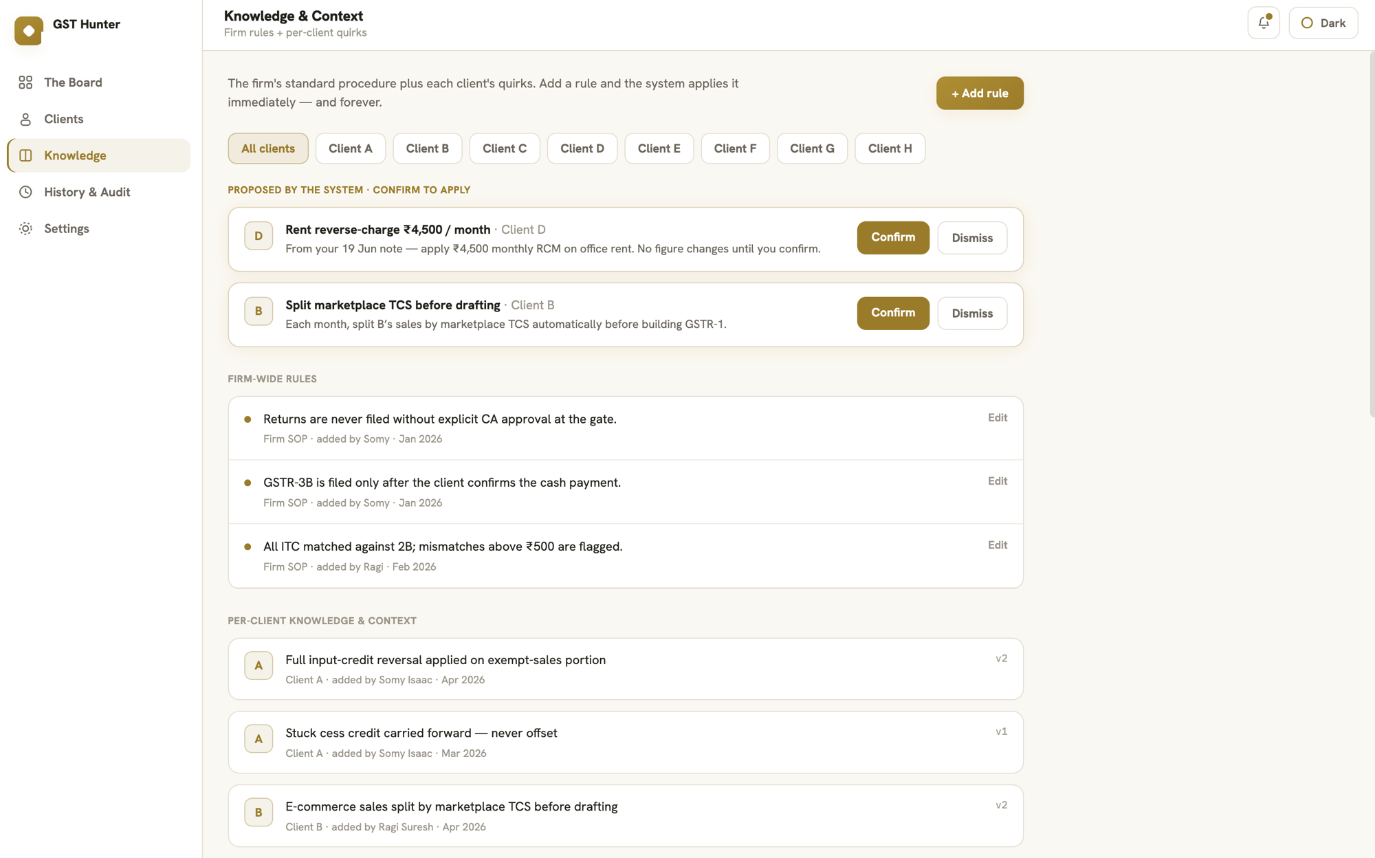This screenshot has height=858, width=1375.
Task: Dismiss the Split marketplace TCS proposal
Action: coord(972,313)
